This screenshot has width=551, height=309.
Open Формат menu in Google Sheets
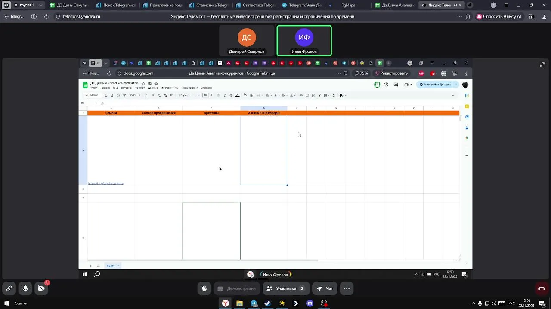139,88
